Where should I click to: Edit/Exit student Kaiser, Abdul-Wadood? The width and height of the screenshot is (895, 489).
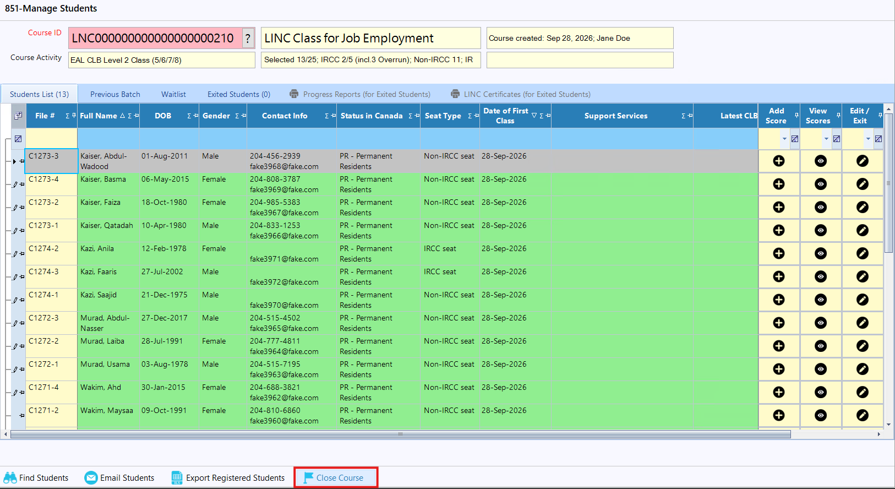click(863, 161)
